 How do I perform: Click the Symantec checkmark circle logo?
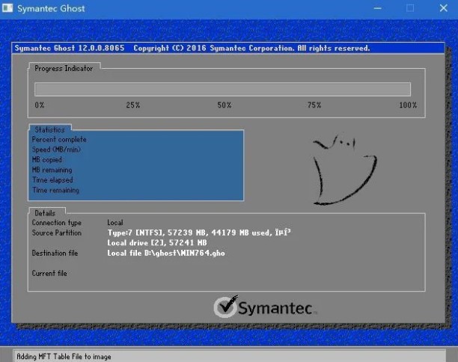[226, 307]
